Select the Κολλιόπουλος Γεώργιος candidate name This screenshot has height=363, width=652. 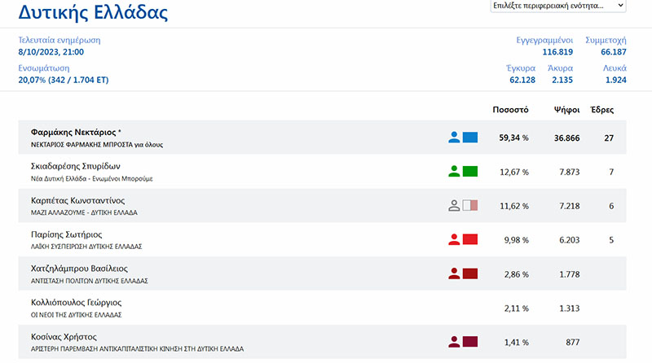click(76, 302)
